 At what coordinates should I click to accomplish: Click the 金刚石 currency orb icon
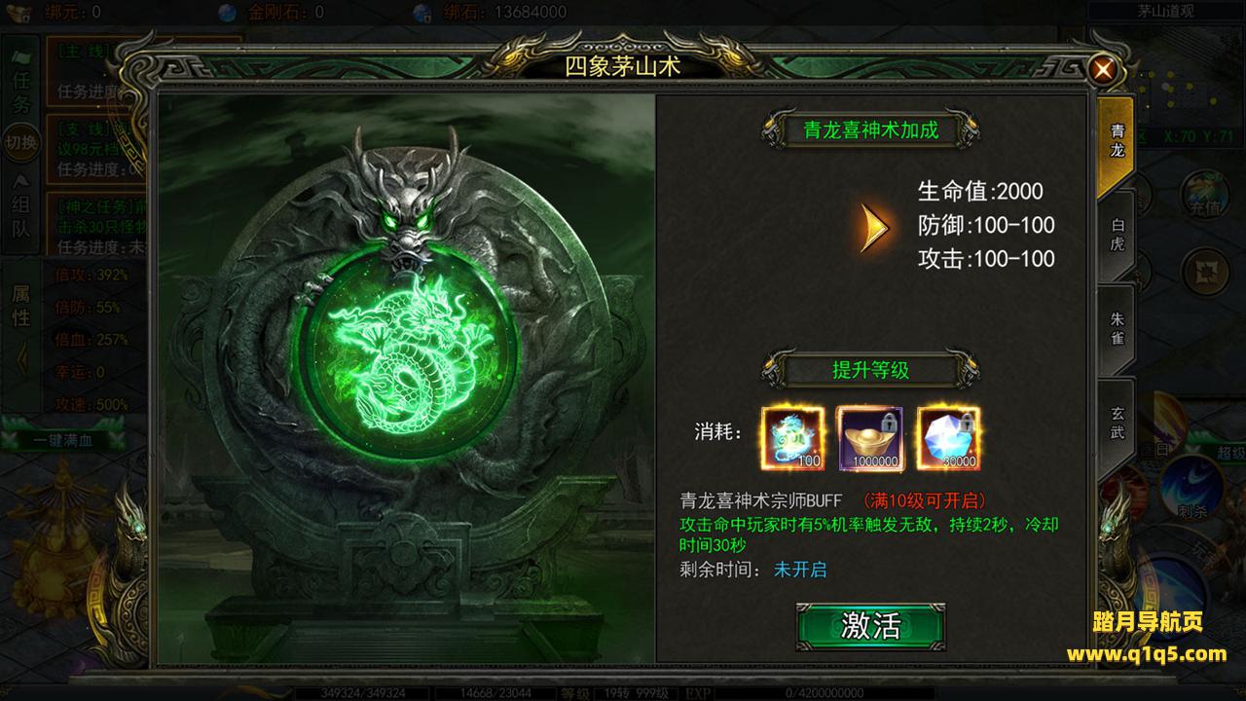click(227, 13)
